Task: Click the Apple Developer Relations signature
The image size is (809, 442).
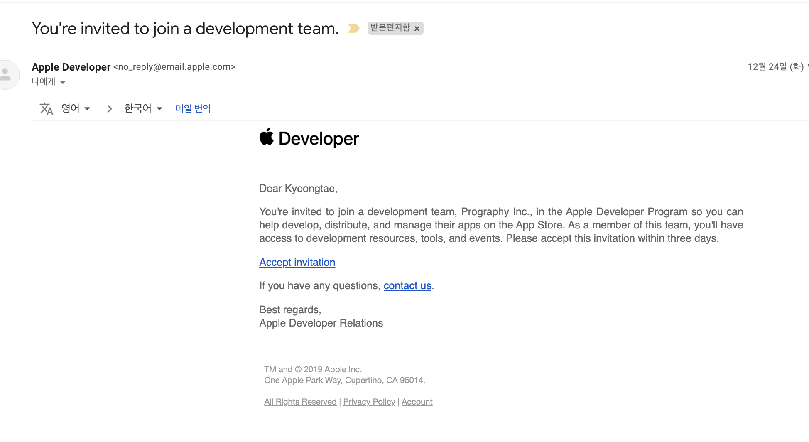Action: 321,323
